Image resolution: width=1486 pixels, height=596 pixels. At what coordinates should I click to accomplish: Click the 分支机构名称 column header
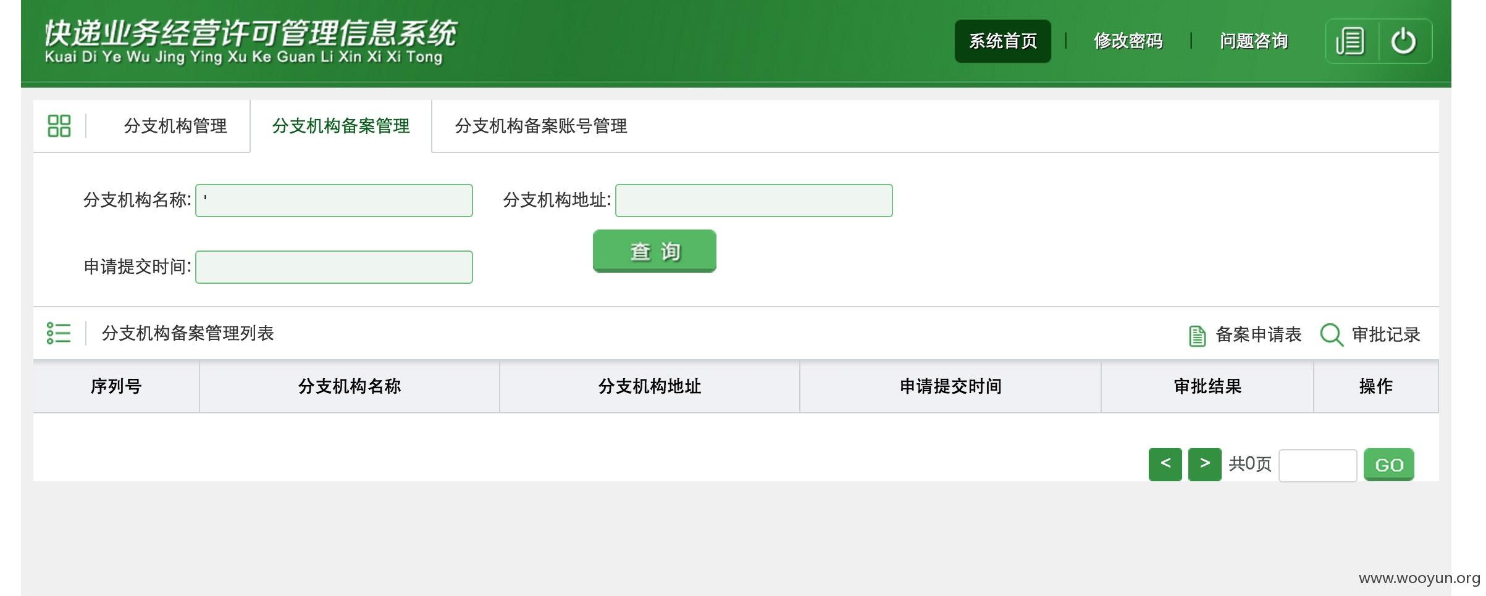coord(350,387)
